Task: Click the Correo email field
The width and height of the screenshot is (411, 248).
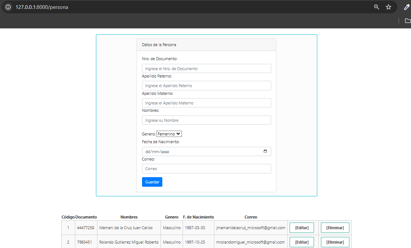Action: click(x=206, y=169)
